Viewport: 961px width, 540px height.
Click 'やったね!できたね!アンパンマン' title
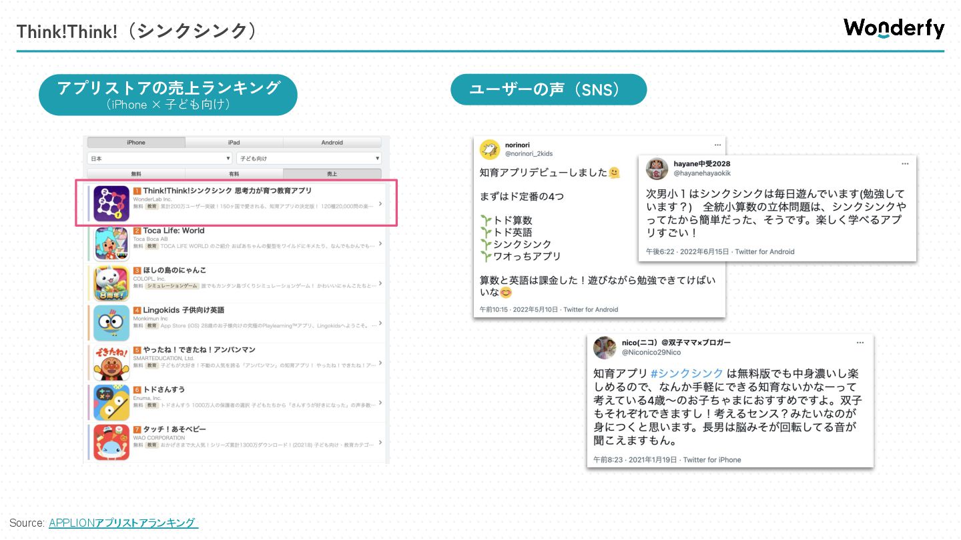coord(199,349)
